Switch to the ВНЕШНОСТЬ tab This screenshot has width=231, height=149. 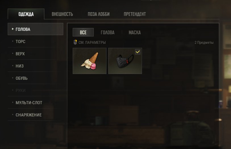point(62,14)
